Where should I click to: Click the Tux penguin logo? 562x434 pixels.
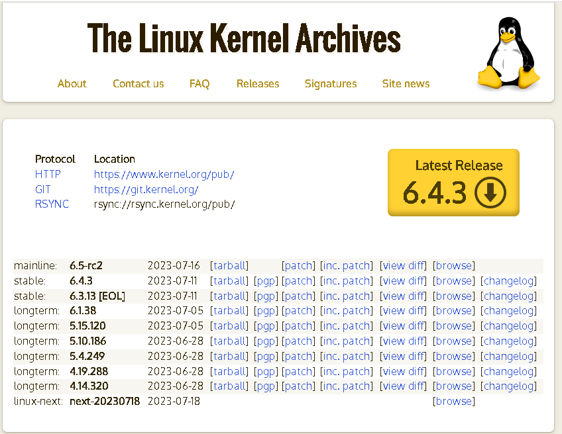[x=508, y=53]
